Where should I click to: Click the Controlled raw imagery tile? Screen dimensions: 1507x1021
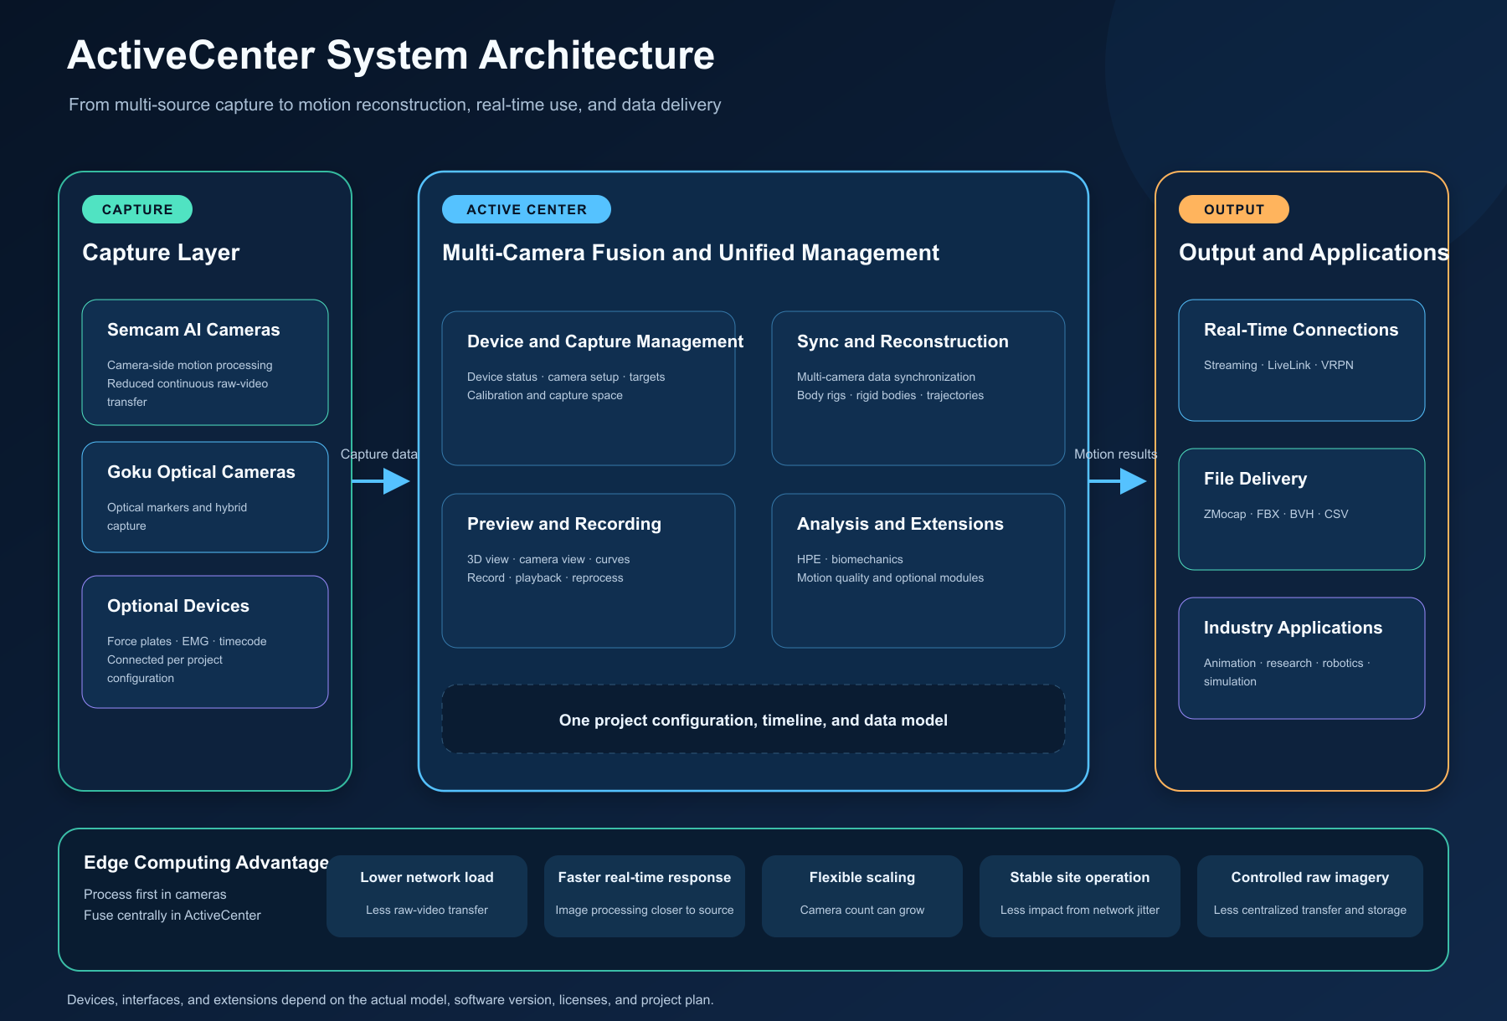tap(1310, 896)
